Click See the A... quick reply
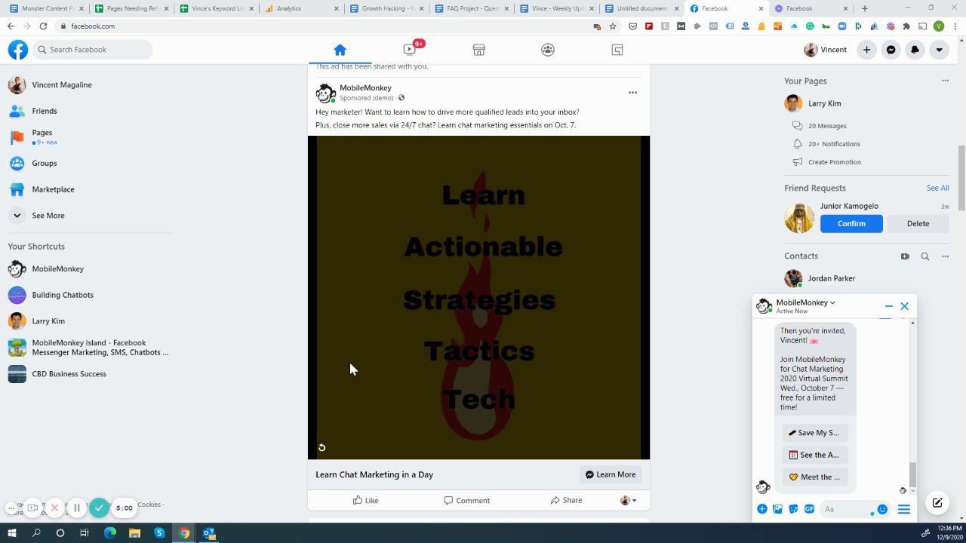The height and width of the screenshot is (543, 966). pos(815,455)
